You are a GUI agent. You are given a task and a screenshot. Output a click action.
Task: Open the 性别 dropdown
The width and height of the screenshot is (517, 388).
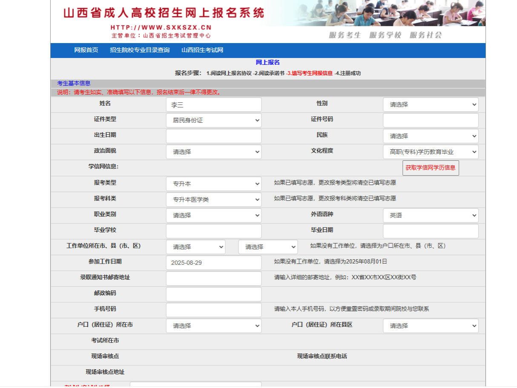click(x=430, y=104)
